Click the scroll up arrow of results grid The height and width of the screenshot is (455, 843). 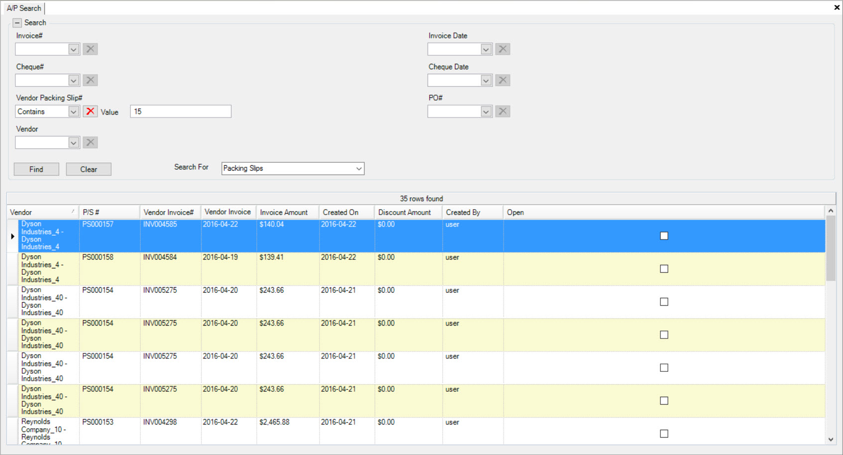(x=831, y=211)
